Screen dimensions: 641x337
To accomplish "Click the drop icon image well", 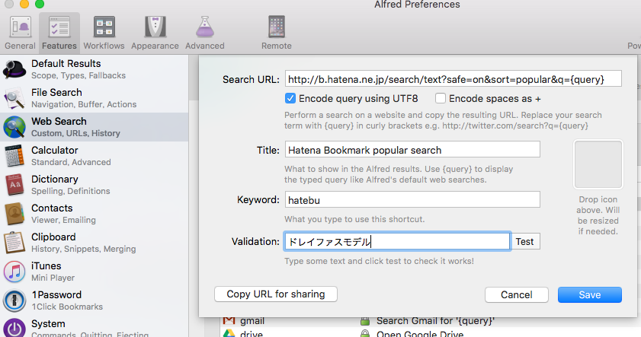I will (598, 164).
